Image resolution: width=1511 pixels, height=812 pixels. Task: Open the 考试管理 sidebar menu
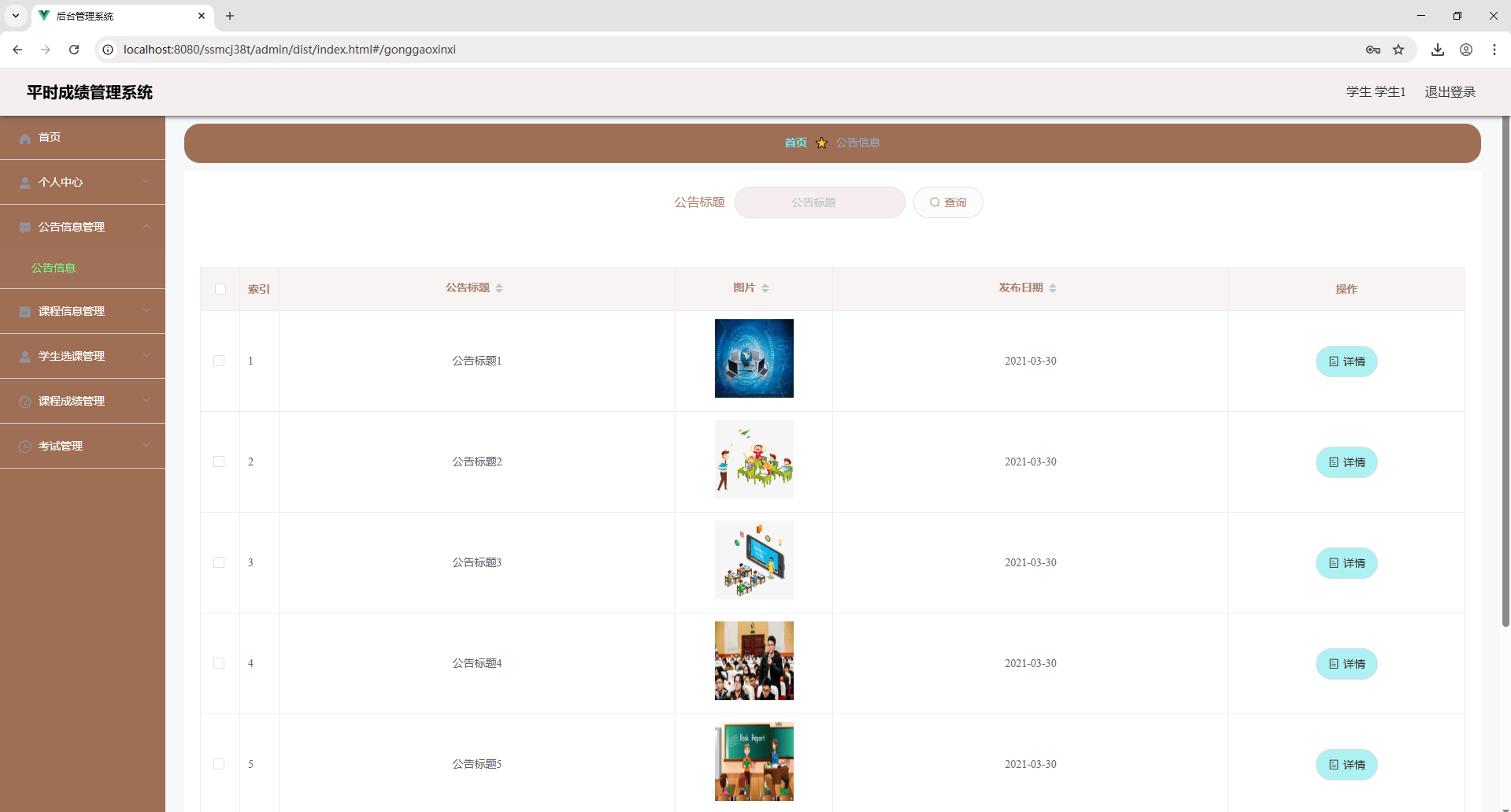(83, 447)
